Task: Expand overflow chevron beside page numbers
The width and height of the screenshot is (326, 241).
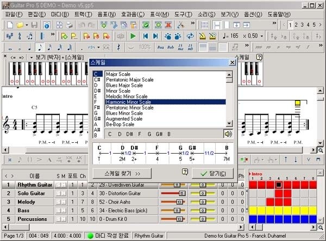Action: pyautogui.click(x=274, y=23)
